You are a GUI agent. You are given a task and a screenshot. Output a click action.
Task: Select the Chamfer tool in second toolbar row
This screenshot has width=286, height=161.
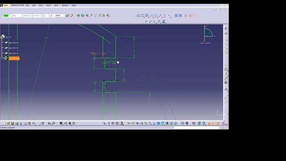click(x=151, y=22)
